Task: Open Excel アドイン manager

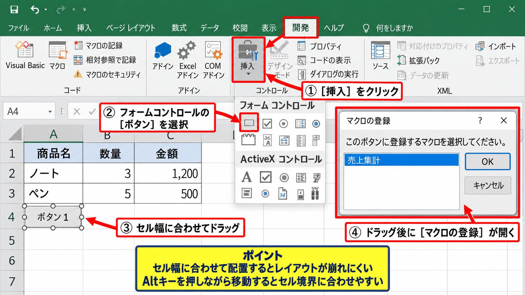Action: tap(187, 60)
